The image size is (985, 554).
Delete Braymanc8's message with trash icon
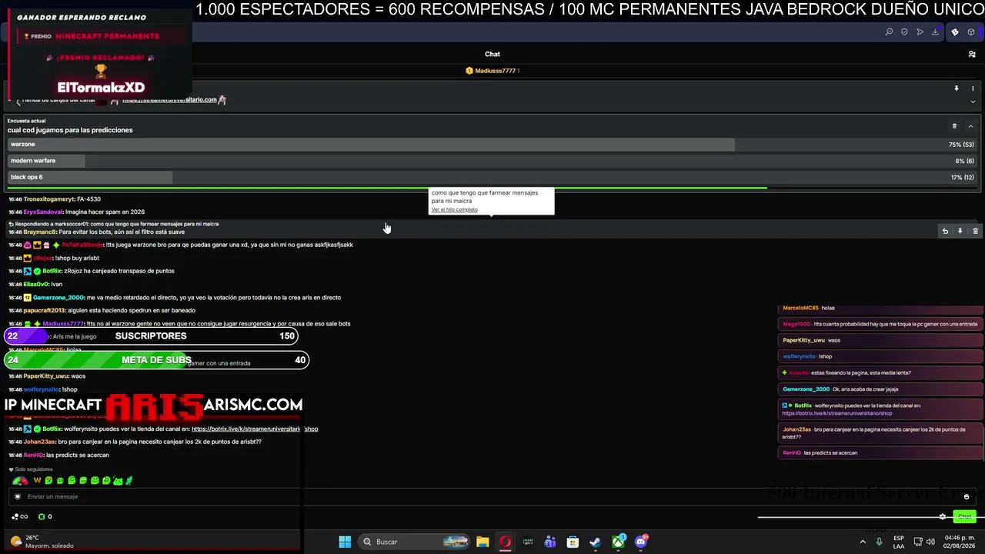975,231
